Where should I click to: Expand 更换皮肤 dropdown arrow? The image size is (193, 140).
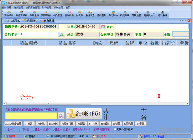(x=154, y=14)
